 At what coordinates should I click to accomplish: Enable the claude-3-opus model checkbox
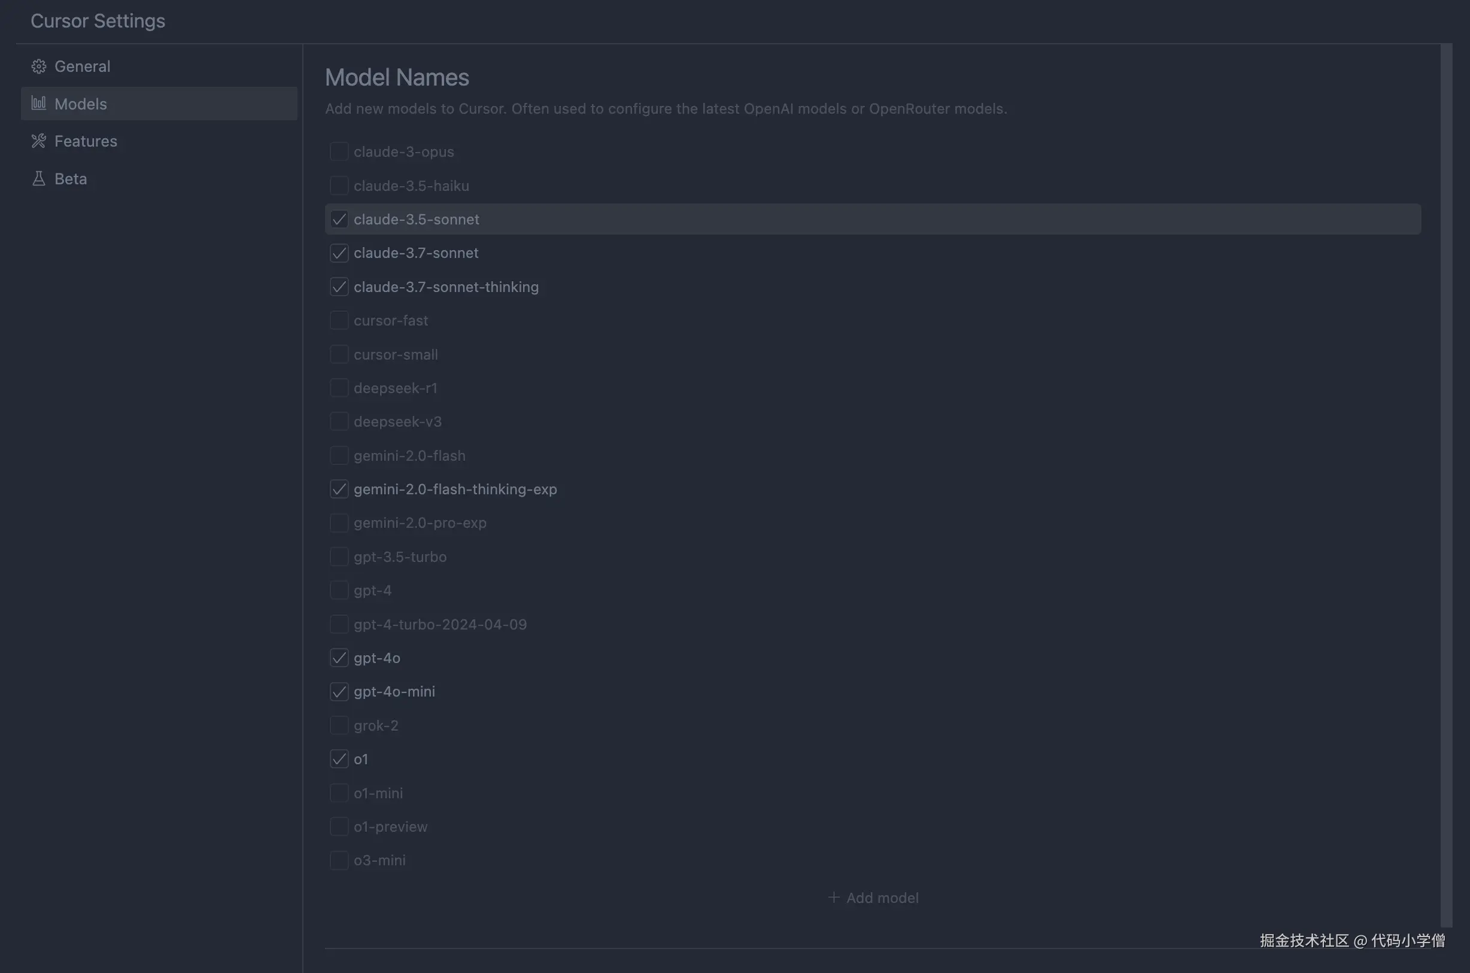(339, 152)
